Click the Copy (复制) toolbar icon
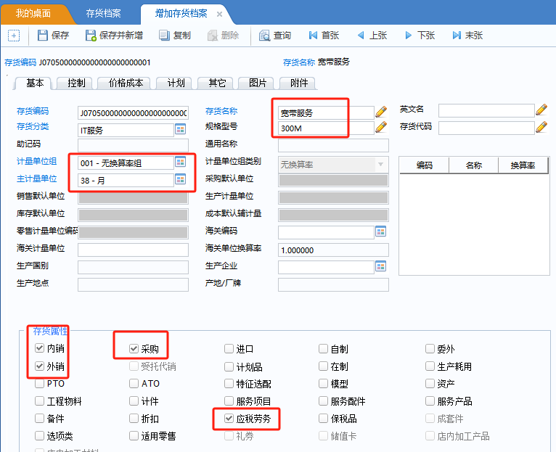The width and height of the screenshot is (556, 452). point(164,36)
